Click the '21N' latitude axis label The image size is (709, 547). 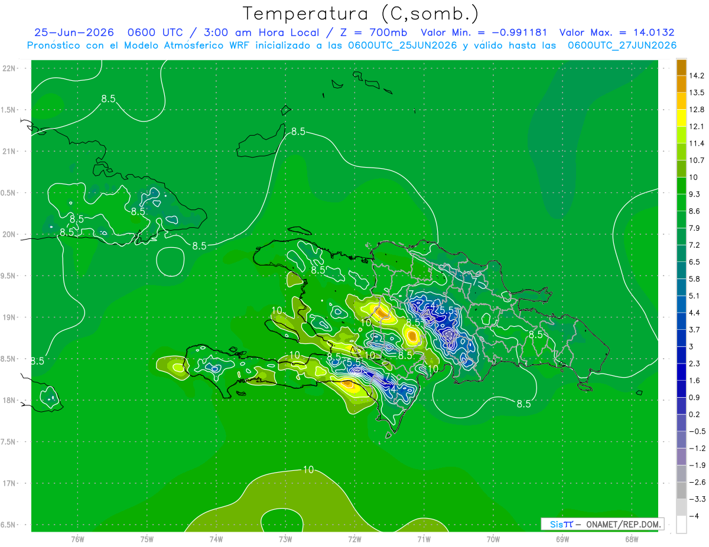(9, 151)
